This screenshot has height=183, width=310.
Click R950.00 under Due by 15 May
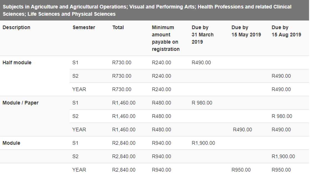[x=241, y=170]
